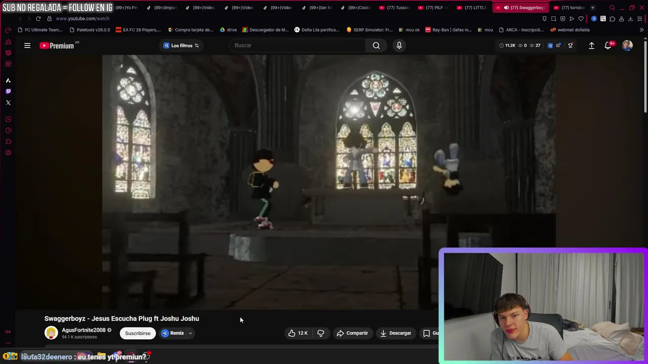The width and height of the screenshot is (648, 364).
Task: Go to YouTube Premium home logo
Action: coord(57,45)
